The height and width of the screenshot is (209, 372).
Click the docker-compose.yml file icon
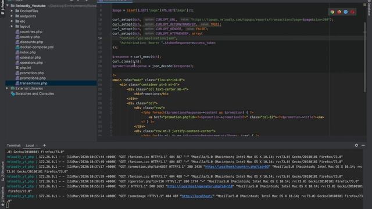[17, 47]
